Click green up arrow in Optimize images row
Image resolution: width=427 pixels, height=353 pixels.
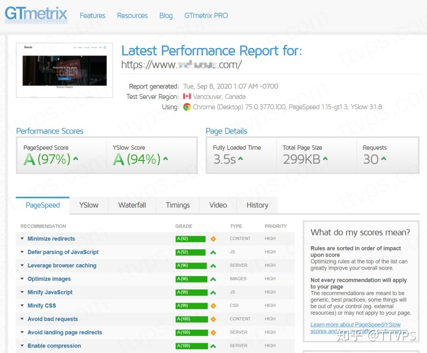click(x=213, y=279)
